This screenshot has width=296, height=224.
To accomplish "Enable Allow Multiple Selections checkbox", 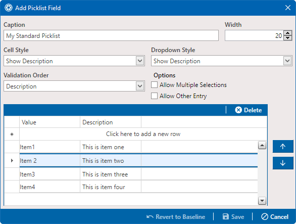I will pyautogui.click(x=154, y=85).
